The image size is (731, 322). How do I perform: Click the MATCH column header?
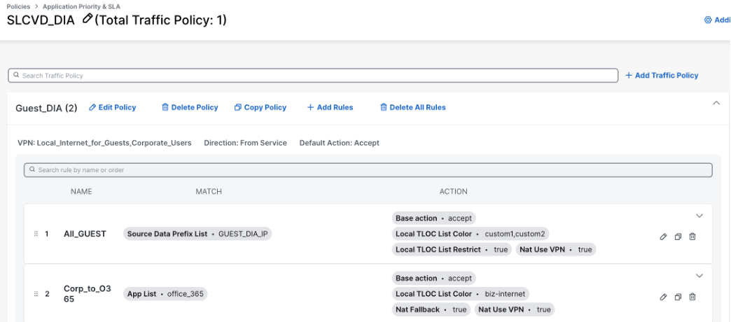(x=209, y=192)
